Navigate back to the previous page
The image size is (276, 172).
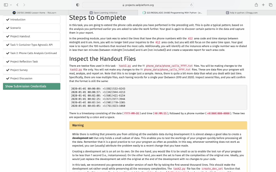click(x=17, y=5)
